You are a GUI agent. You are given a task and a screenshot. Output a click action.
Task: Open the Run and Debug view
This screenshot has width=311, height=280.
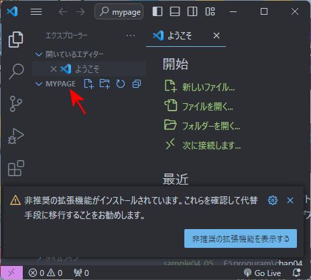coord(16,136)
